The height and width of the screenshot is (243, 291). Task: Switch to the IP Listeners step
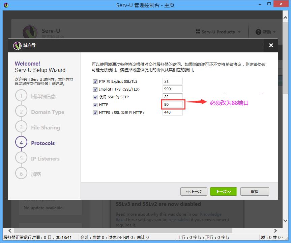coord(21,158)
